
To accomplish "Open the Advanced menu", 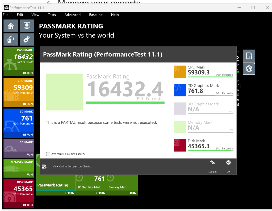I will point(73,15).
